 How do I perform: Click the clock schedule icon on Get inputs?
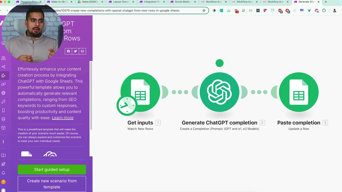click(126, 105)
